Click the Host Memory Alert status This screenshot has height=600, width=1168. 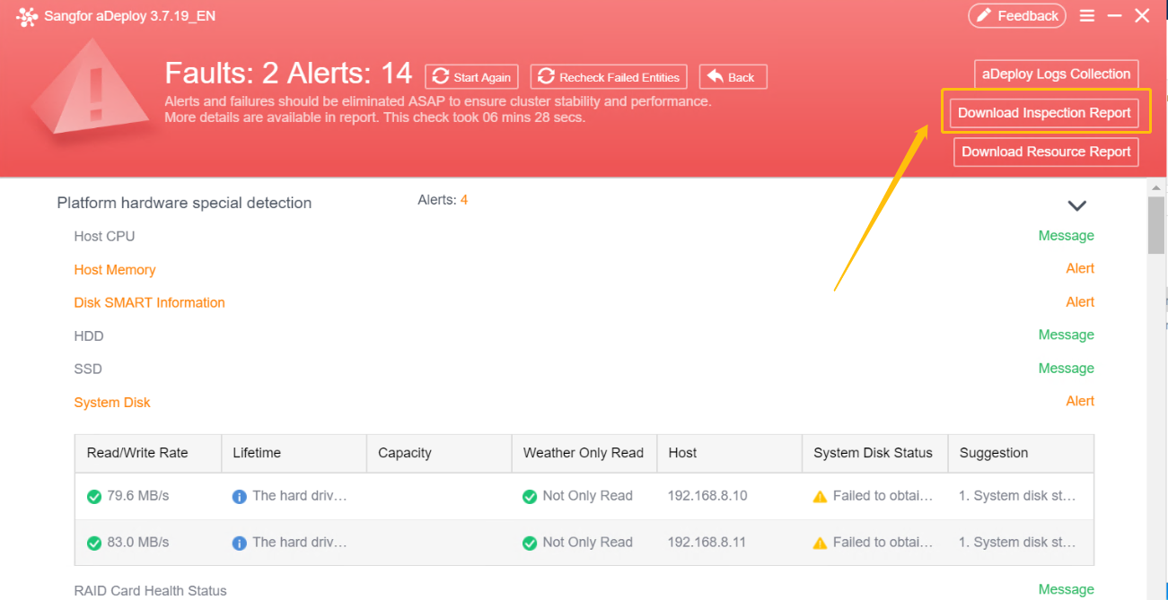(x=1080, y=268)
